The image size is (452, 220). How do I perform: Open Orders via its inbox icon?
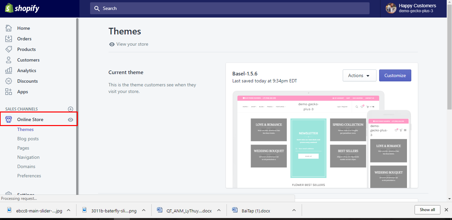click(x=9, y=39)
